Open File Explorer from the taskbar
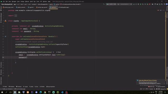168x94 pixels. click(x=19, y=92)
